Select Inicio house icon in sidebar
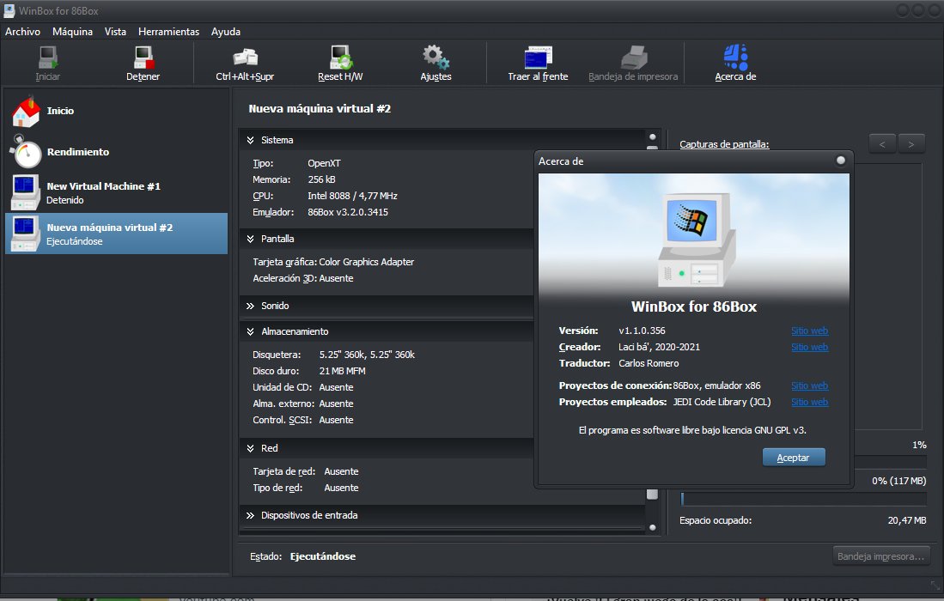 (x=26, y=112)
